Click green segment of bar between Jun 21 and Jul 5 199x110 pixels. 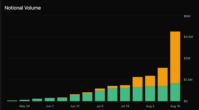pos(87,98)
